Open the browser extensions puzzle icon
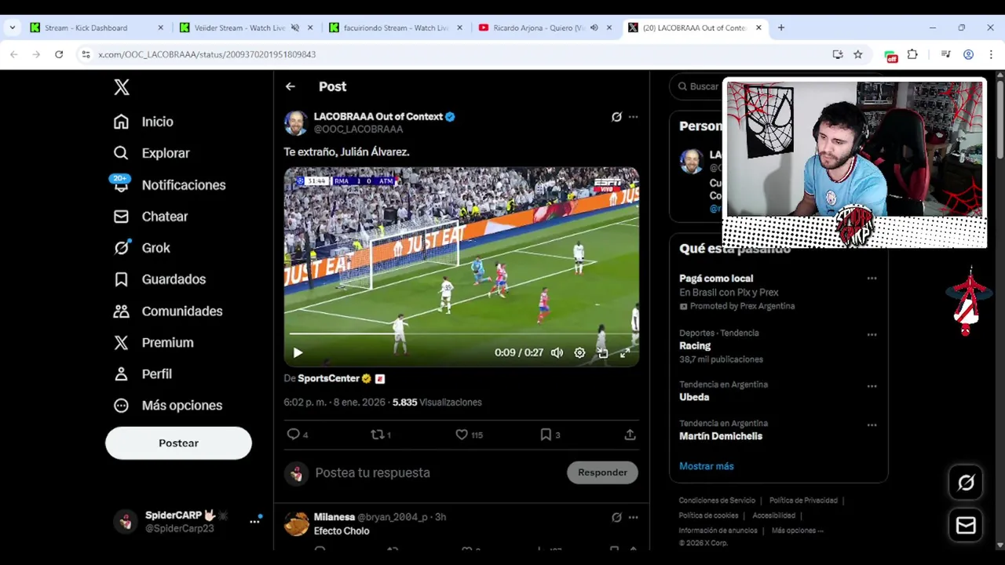The width and height of the screenshot is (1005, 565). (x=912, y=54)
